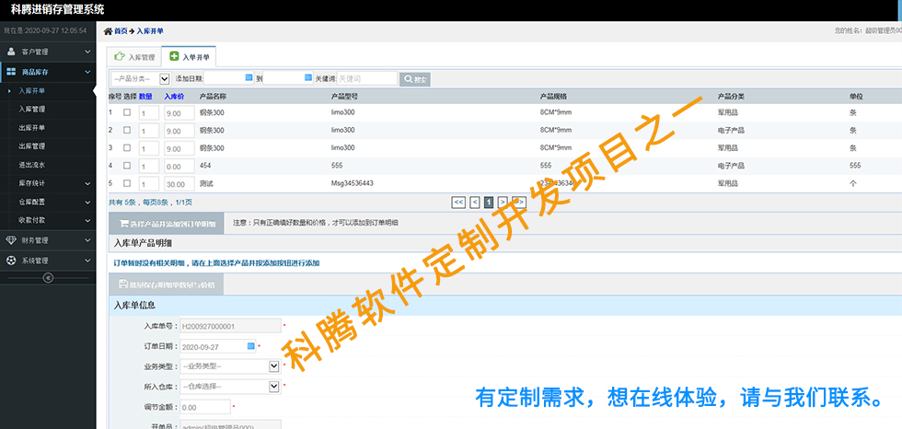Check the box for row 5 测试
This screenshot has width=902, height=429.
click(x=127, y=183)
